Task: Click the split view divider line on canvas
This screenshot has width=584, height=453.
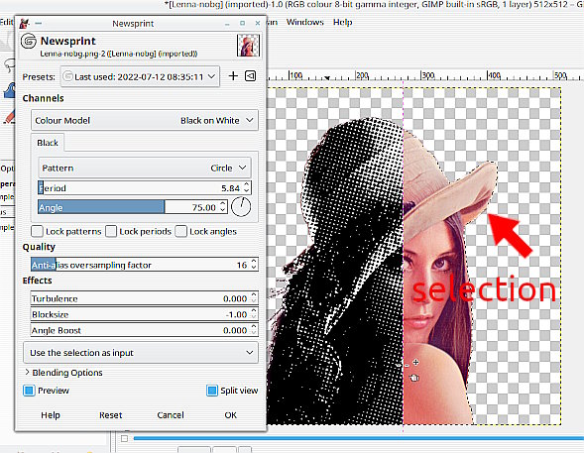Action: 403,256
